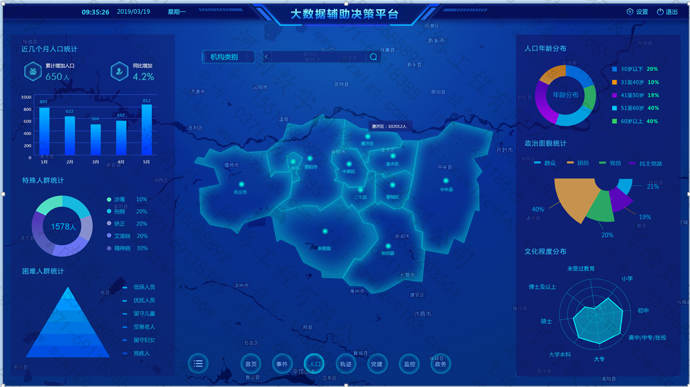Click into the map search input field
The height and width of the screenshot is (387, 690).
pos(319,57)
